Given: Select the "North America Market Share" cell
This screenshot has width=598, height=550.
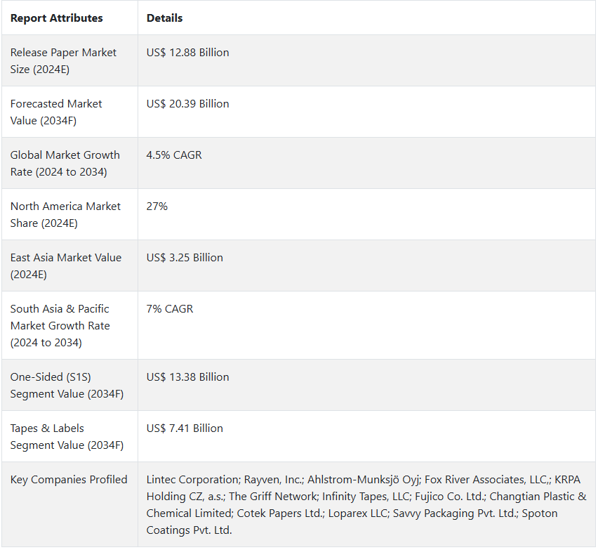Looking at the screenshot, I should [x=65, y=215].
